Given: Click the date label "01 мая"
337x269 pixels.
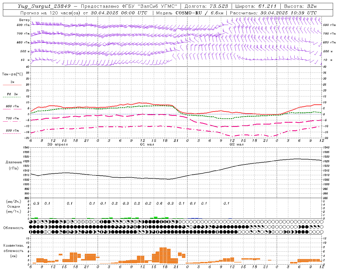Looking at the screenshot, I should click(147, 144).
